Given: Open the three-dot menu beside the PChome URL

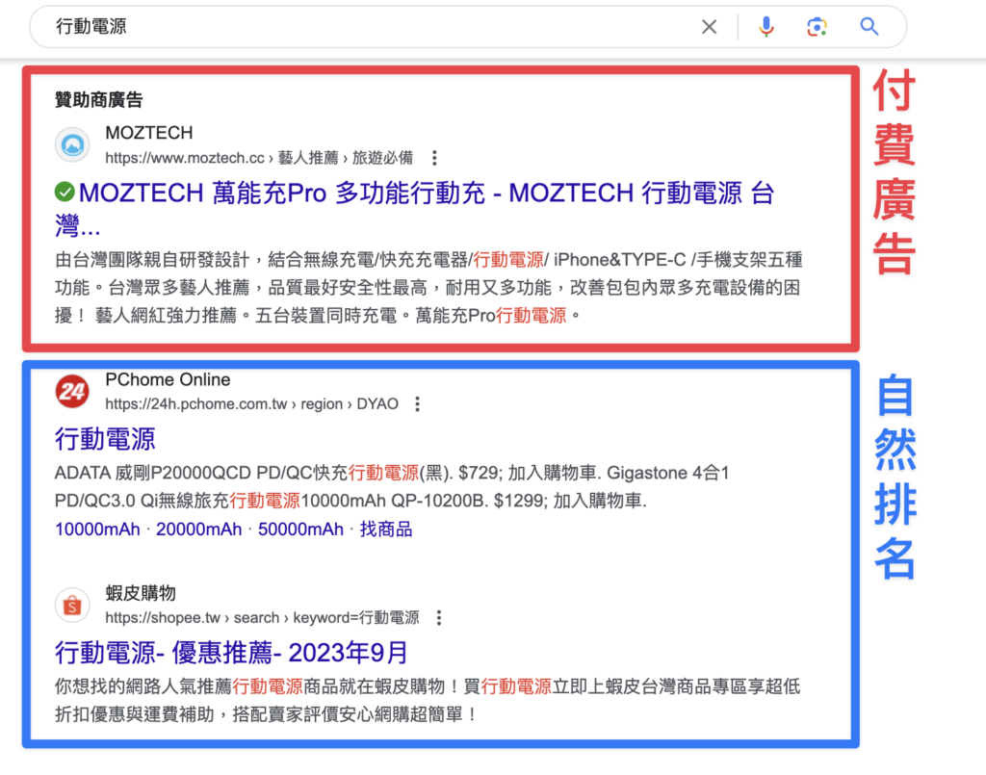Looking at the screenshot, I should [x=418, y=404].
